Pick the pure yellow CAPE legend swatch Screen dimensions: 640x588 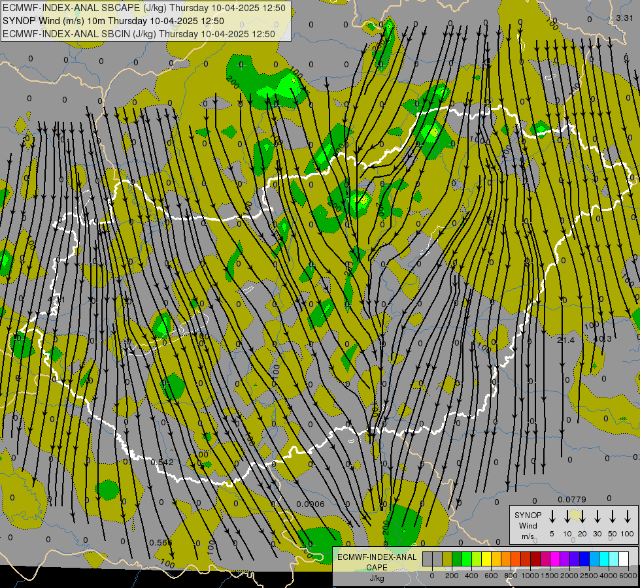click(x=486, y=559)
